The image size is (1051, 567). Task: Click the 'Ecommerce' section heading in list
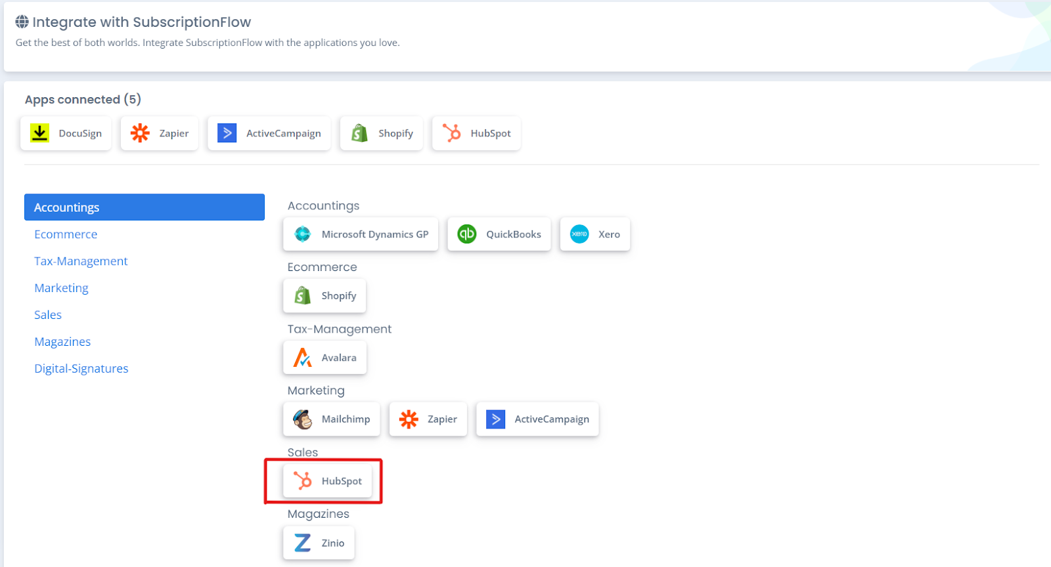click(322, 267)
